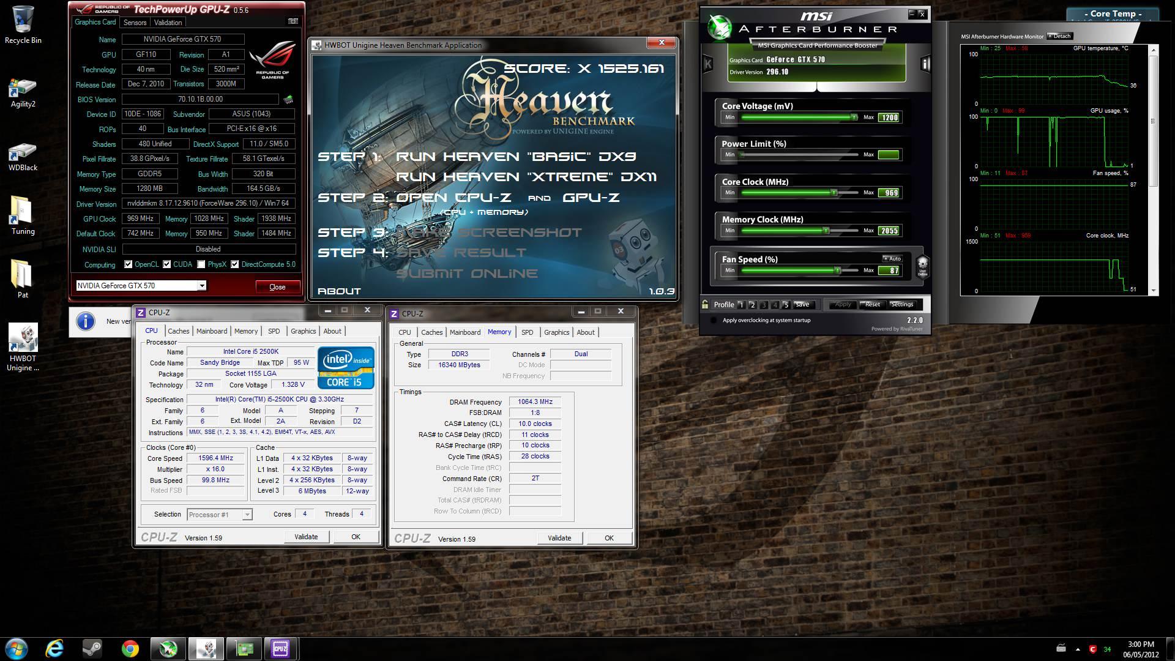Click GPU-Z screenshot camera icon
Viewport: 1175px width, 661px height.
[x=293, y=21]
